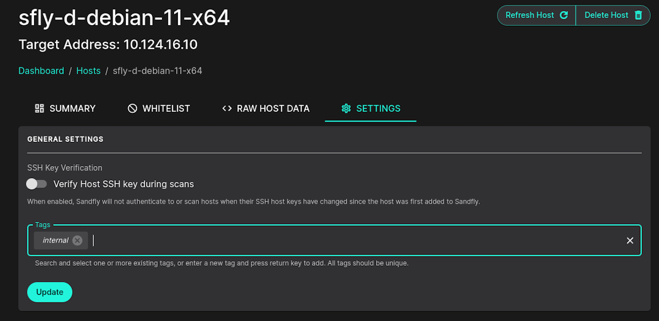Image resolution: width=659 pixels, height=321 pixels.
Task: Click the gear icon on the Settings tab
Action: 346,108
